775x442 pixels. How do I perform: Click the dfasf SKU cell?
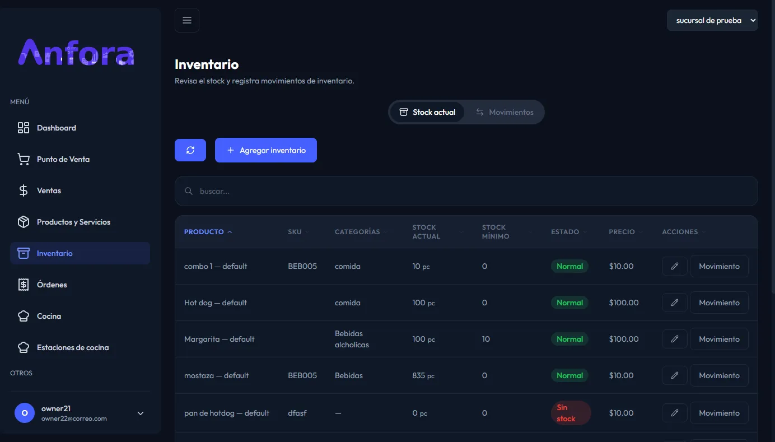click(x=297, y=413)
